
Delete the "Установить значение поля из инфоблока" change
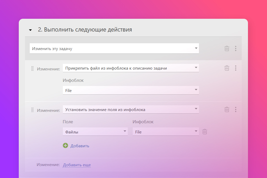click(227, 109)
